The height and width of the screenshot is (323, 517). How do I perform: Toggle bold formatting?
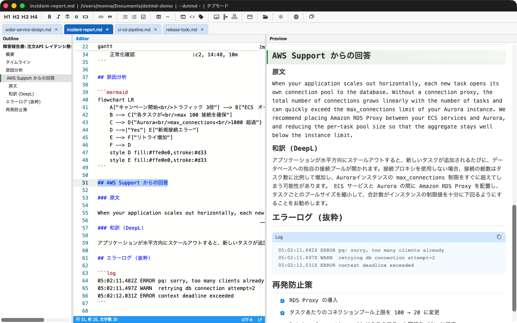[50, 17]
